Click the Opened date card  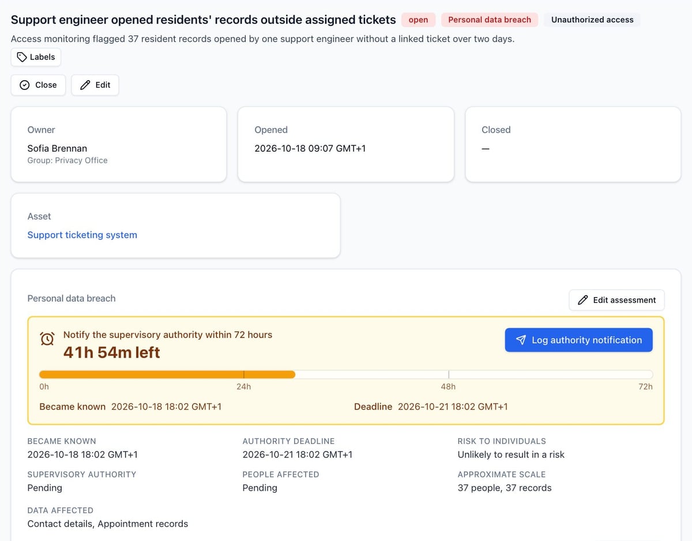coord(346,144)
